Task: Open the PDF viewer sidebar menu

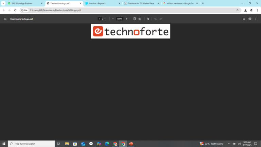Action: click(x=5, y=19)
